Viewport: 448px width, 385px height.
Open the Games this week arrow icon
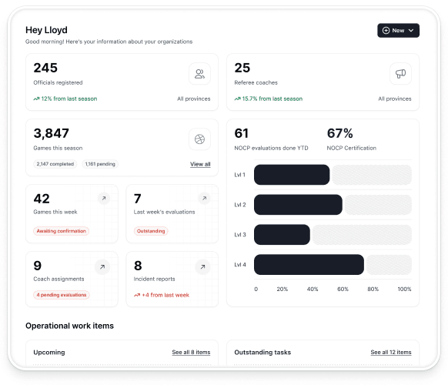pos(104,198)
